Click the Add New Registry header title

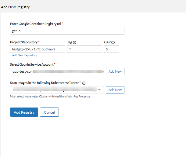click(x=16, y=7)
